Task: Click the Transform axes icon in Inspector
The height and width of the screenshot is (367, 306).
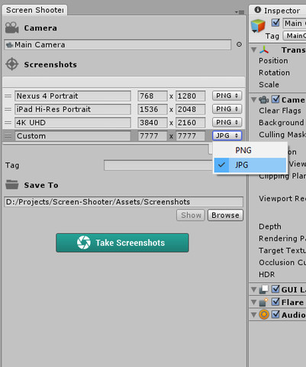Action: [264, 50]
